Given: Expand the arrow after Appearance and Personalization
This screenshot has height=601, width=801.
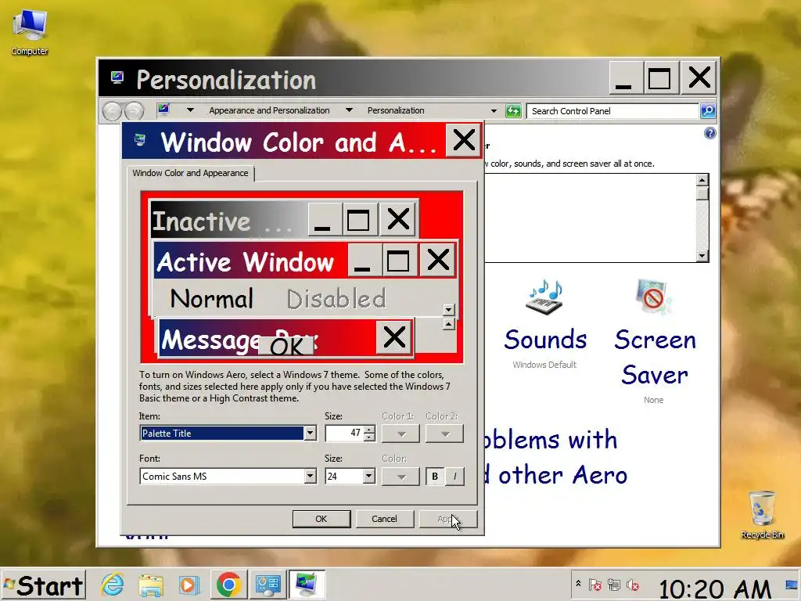Looking at the screenshot, I should (x=349, y=110).
